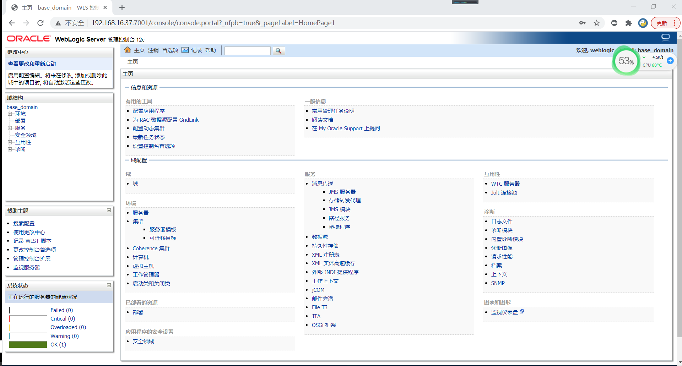Click the Overloaded health status bar
Image resolution: width=682 pixels, height=366 pixels.
(x=28, y=327)
